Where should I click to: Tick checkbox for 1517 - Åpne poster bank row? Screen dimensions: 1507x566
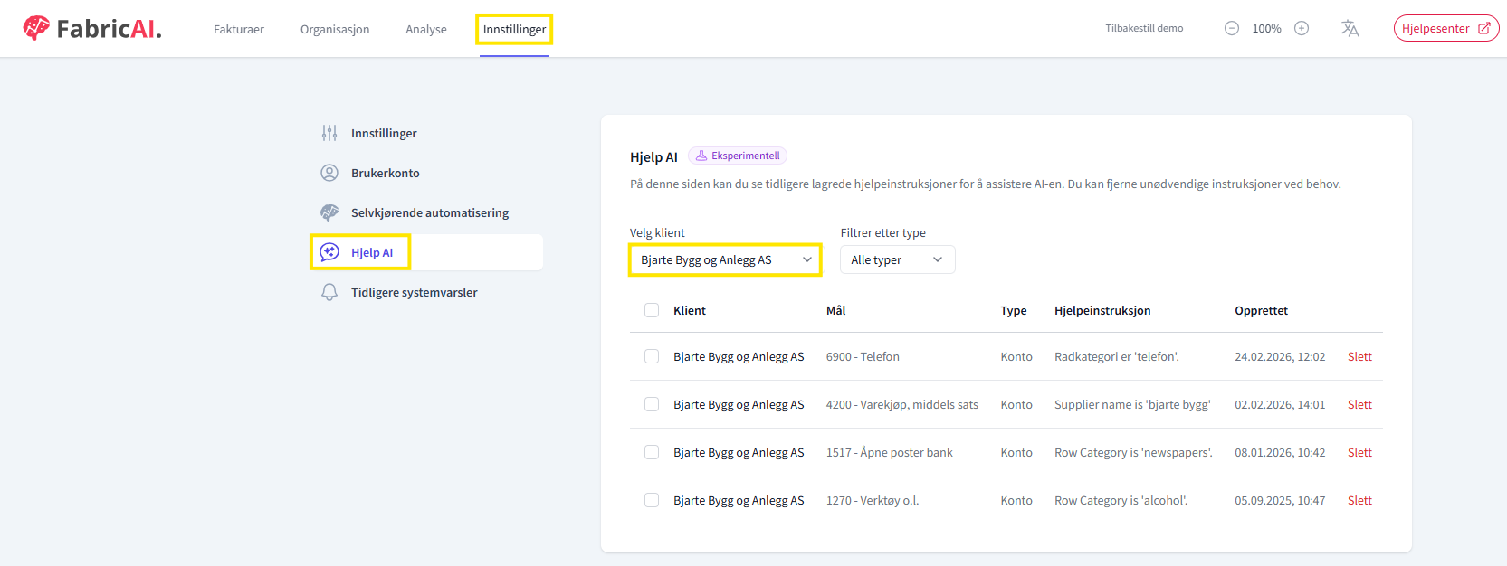point(652,452)
